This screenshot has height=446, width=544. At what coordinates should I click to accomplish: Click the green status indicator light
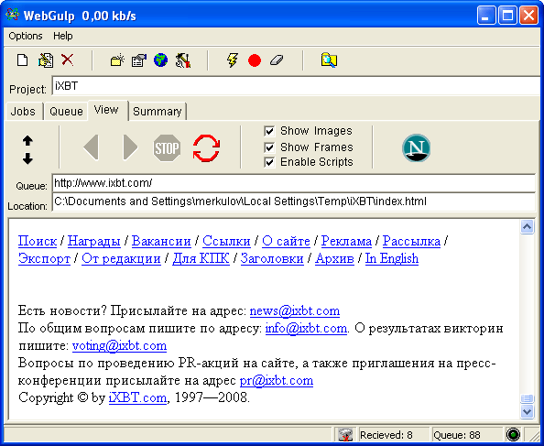[x=513, y=435]
